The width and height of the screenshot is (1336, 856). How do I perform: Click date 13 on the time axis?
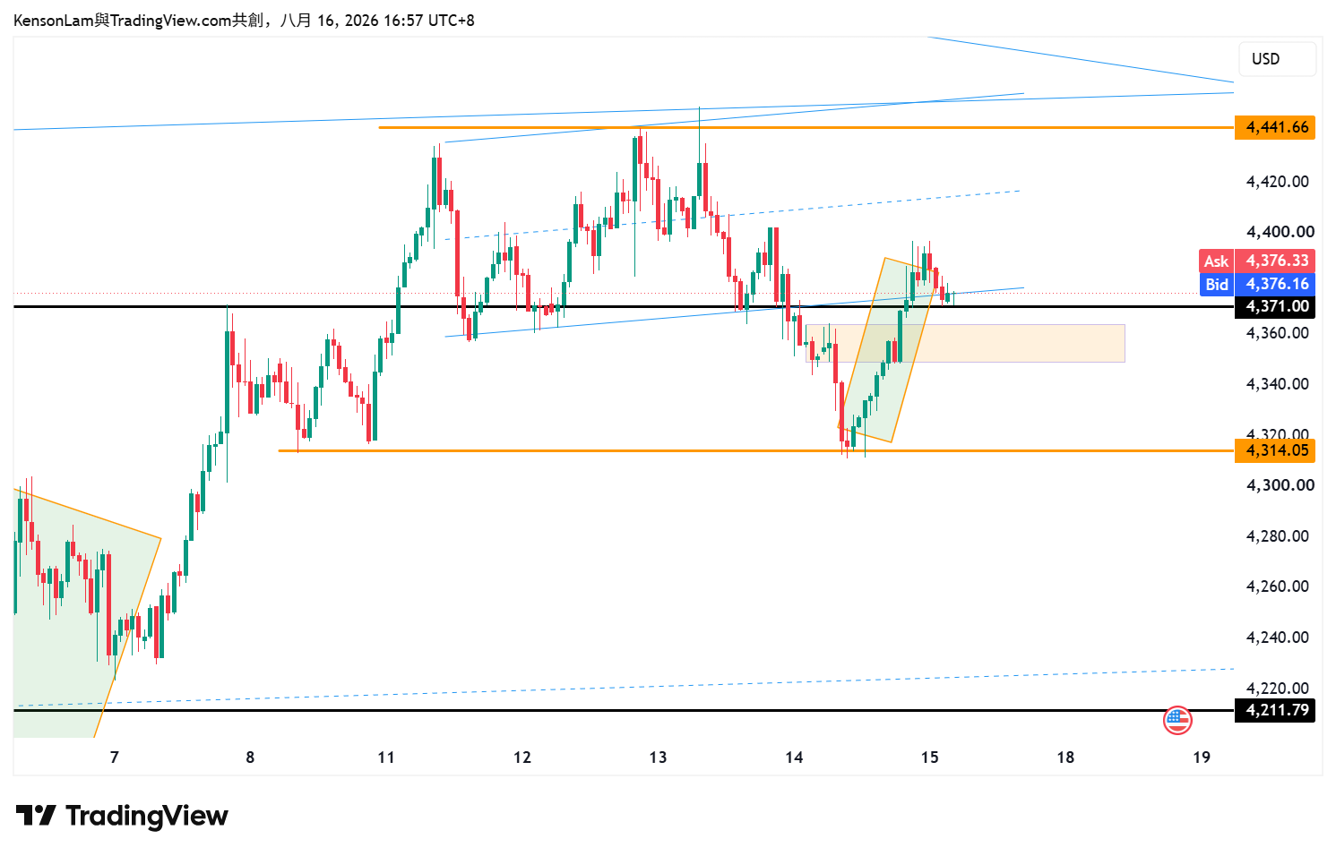coord(658,758)
